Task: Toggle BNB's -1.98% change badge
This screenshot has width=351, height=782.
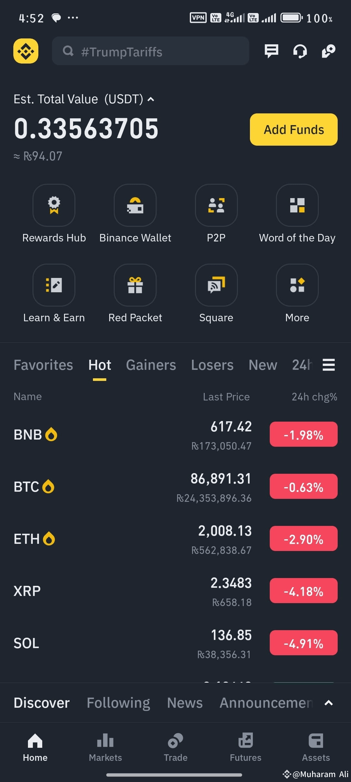Action: [x=304, y=434]
